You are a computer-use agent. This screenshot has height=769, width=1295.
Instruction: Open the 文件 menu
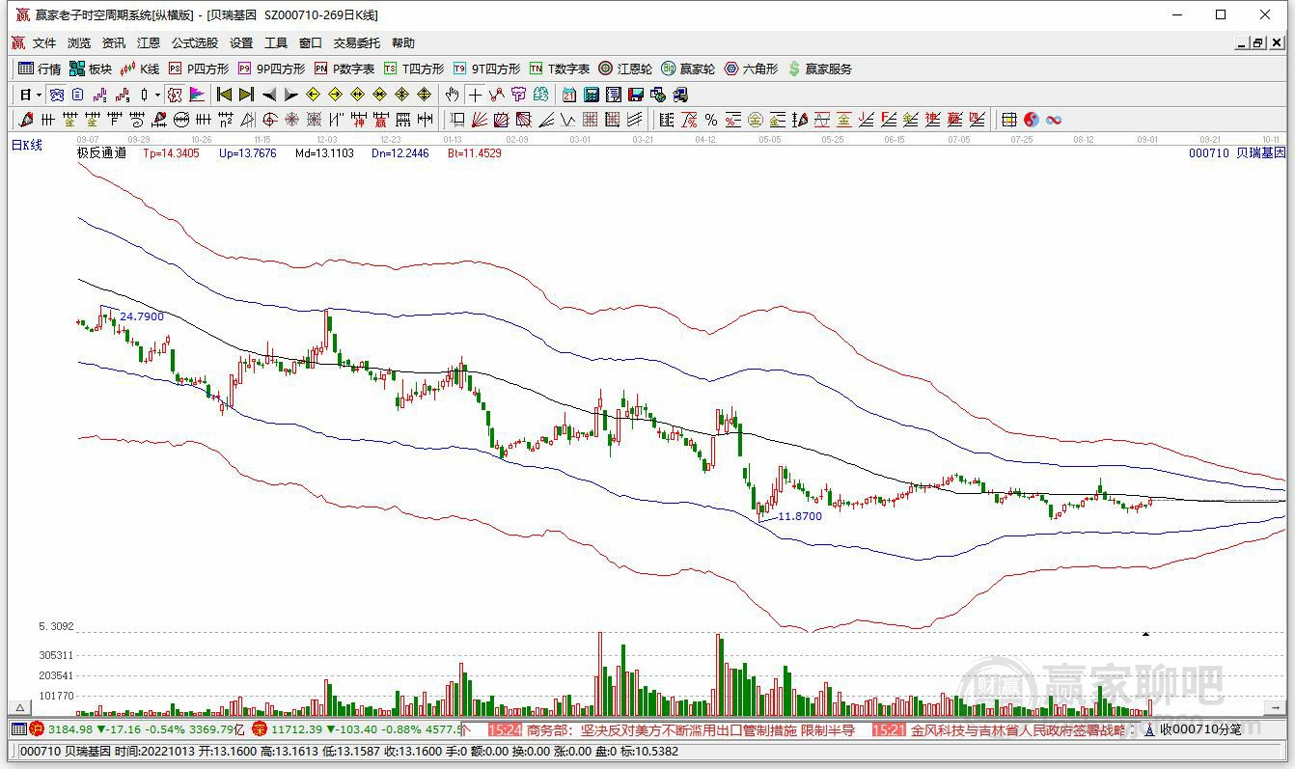pyautogui.click(x=44, y=43)
